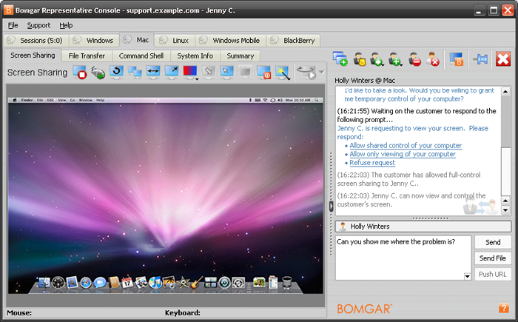The height and width of the screenshot is (322, 518).
Task: Open the File menu
Action: coord(13,25)
